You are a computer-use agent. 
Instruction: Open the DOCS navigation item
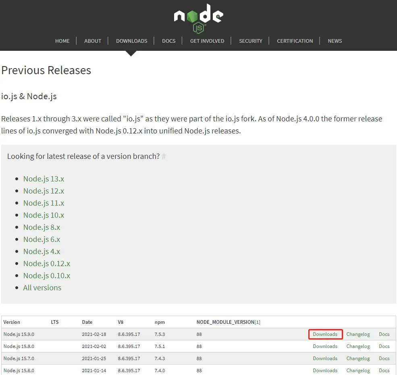click(x=169, y=41)
